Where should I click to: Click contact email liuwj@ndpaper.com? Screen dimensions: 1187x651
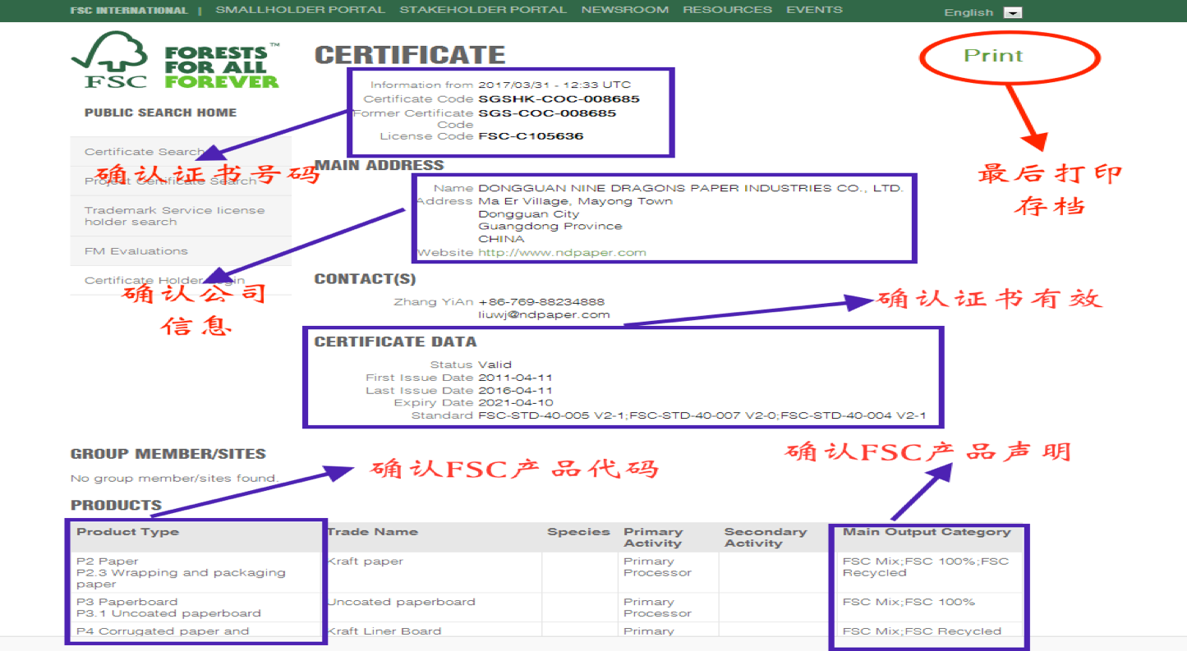point(544,314)
